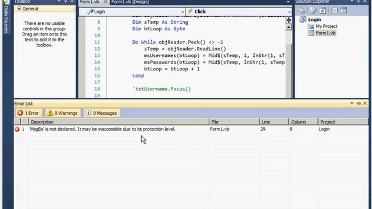Screen dimensions: 372x209
Task: Click View Code in Solution Explorer toolbar
Action: (335, 10)
